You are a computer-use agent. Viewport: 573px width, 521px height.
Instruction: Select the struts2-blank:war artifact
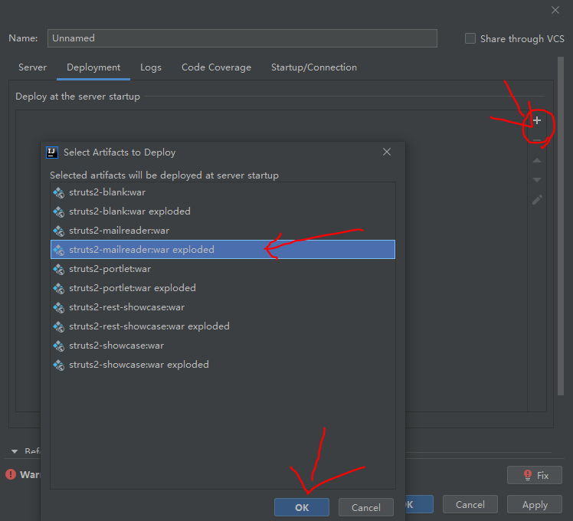(223, 192)
